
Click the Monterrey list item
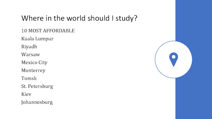click(33, 71)
